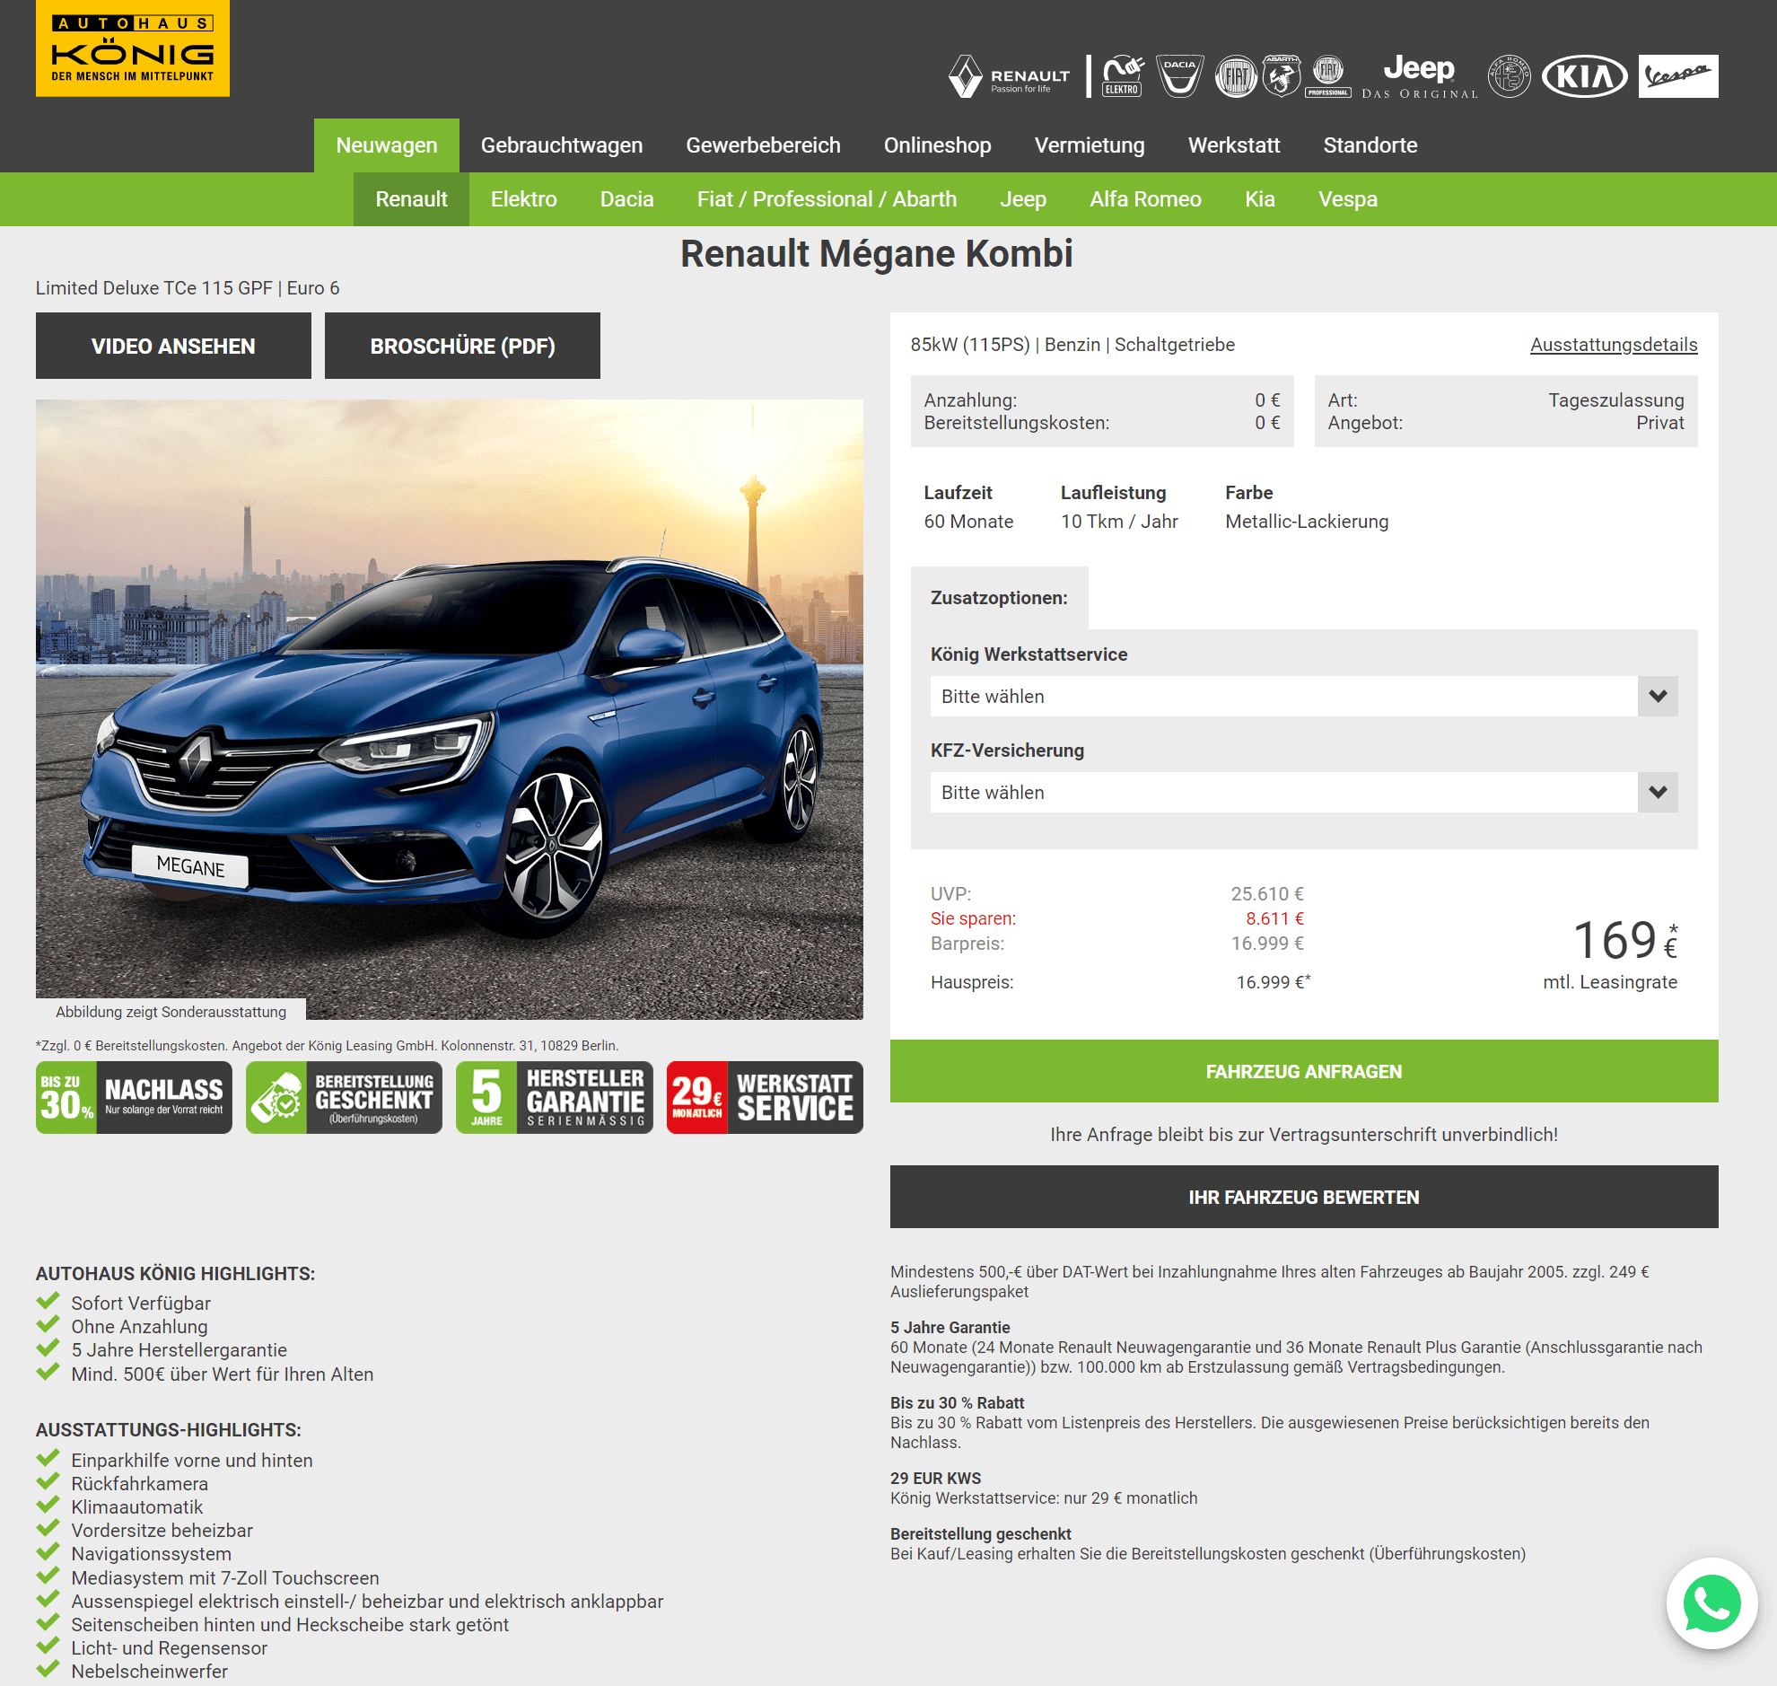This screenshot has width=1777, height=1686.
Task: Click Video ansehen button
Action: tap(173, 346)
